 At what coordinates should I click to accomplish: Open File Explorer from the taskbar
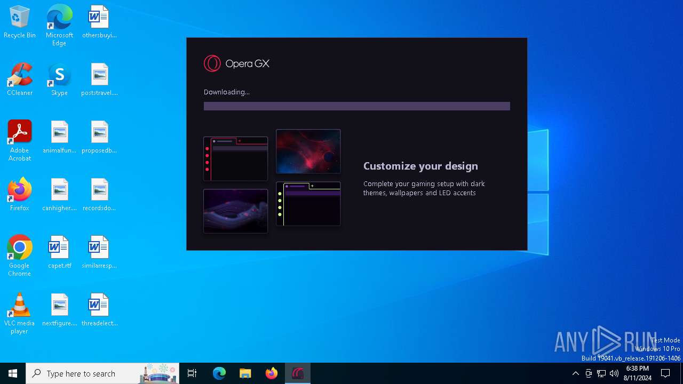coord(245,373)
